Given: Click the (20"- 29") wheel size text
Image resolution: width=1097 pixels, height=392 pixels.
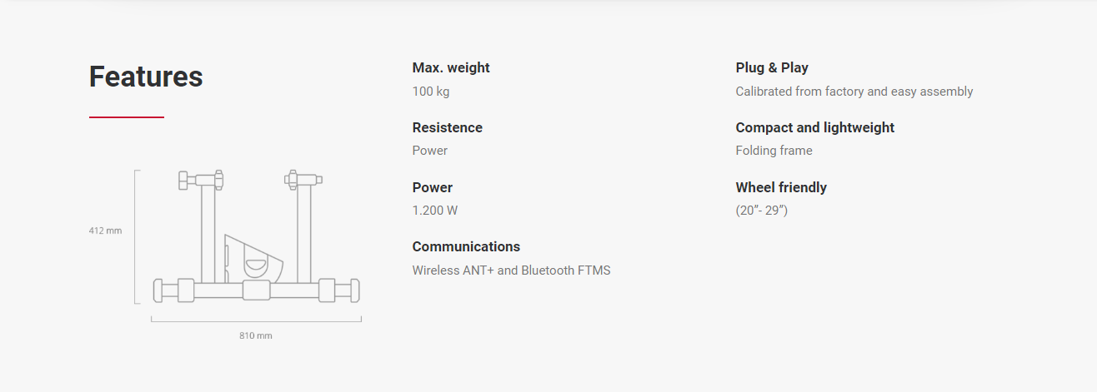Looking at the screenshot, I should (762, 211).
